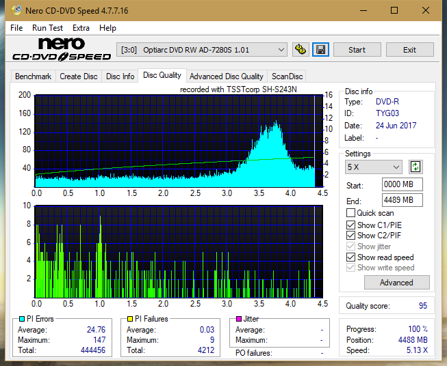Click PI Failures average 0.03
Screen dimensions: 447x366
[207, 329]
